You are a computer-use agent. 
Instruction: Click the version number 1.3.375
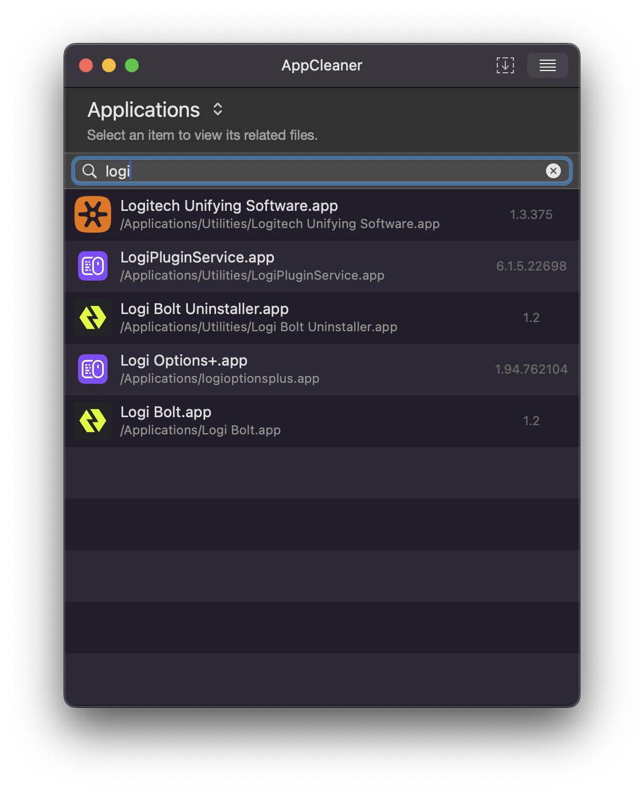pos(531,214)
